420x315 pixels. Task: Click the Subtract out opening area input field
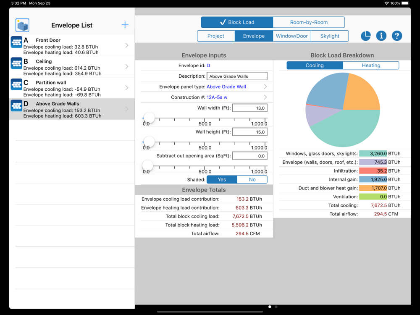pyautogui.click(x=250, y=156)
